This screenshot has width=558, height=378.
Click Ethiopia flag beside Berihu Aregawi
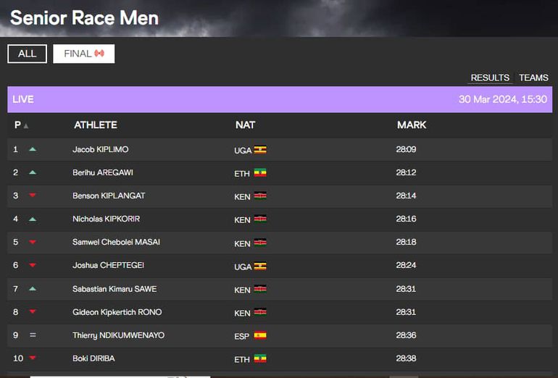pos(259,173)
